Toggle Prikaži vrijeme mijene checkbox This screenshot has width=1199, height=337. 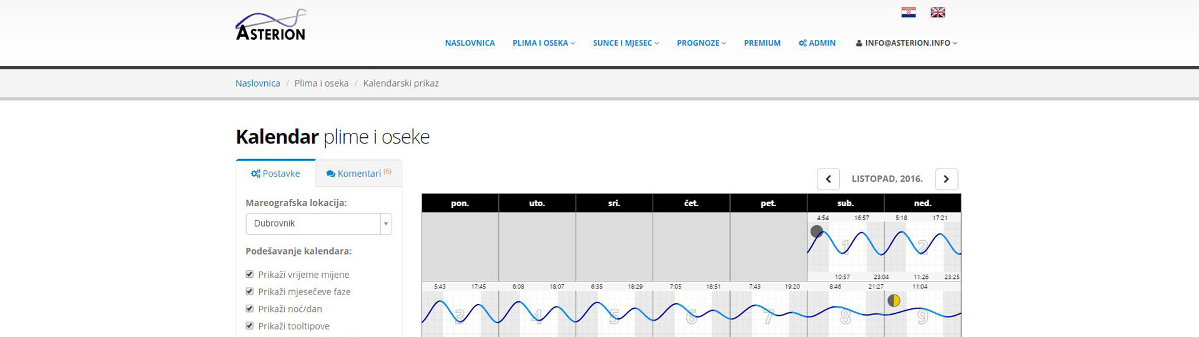coord(250,274)
